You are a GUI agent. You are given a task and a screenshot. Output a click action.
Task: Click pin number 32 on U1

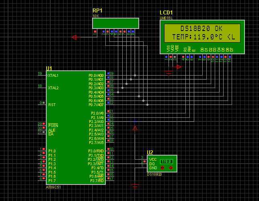tap(111, 103)
